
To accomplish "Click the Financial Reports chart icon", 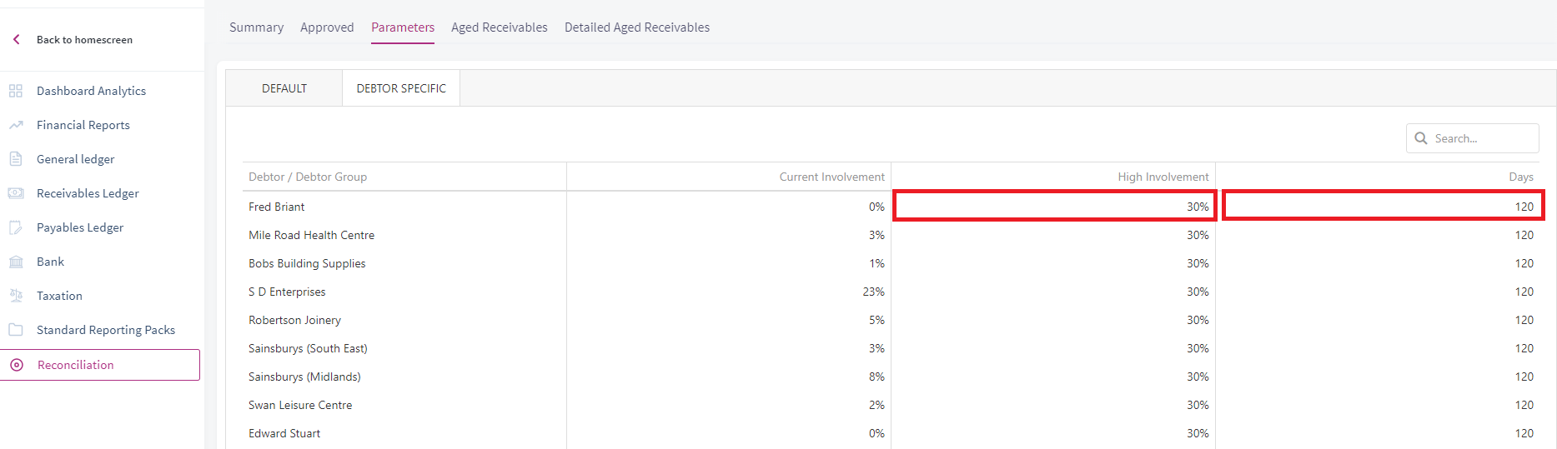I will (16, 125).
